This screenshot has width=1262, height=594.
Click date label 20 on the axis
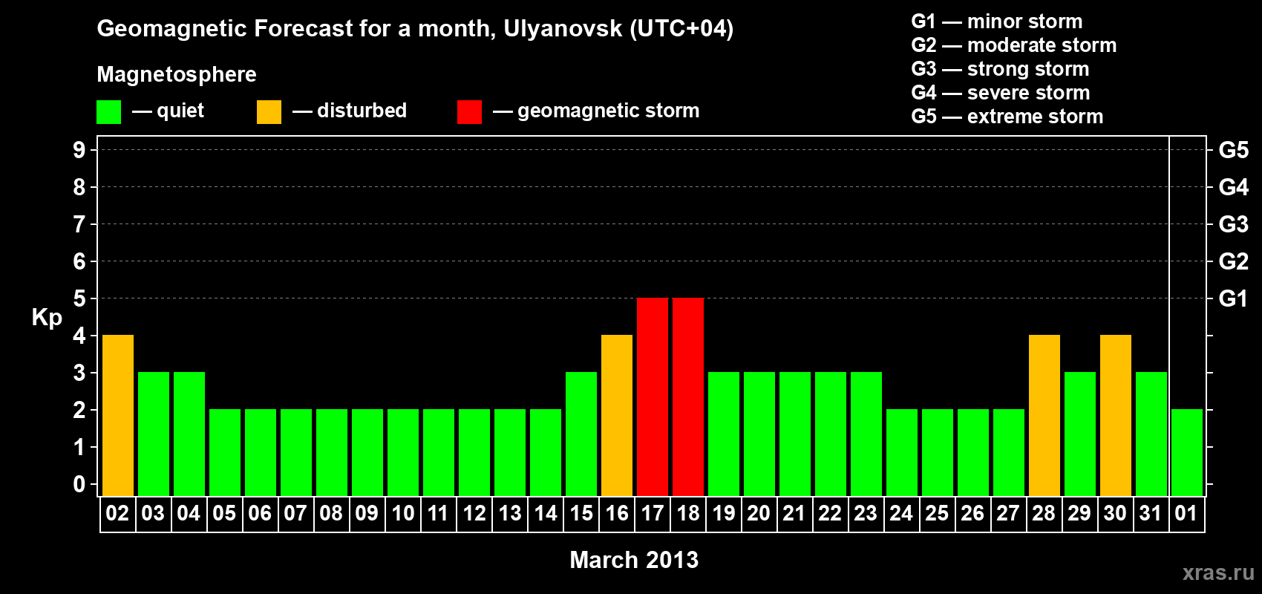tap(759, 513)
